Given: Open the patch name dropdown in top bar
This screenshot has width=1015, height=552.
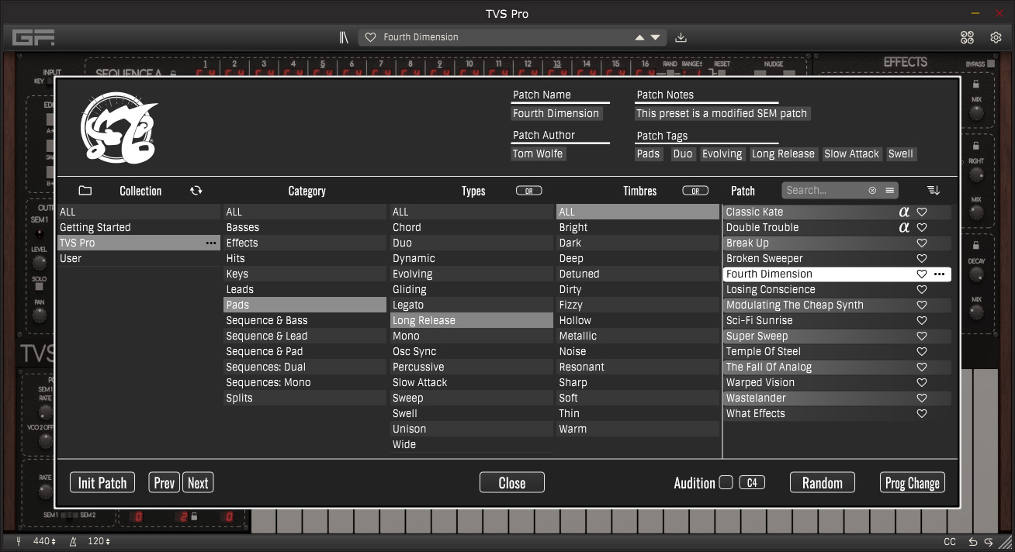Looking at the screenshot, I should tap(512, 37).
